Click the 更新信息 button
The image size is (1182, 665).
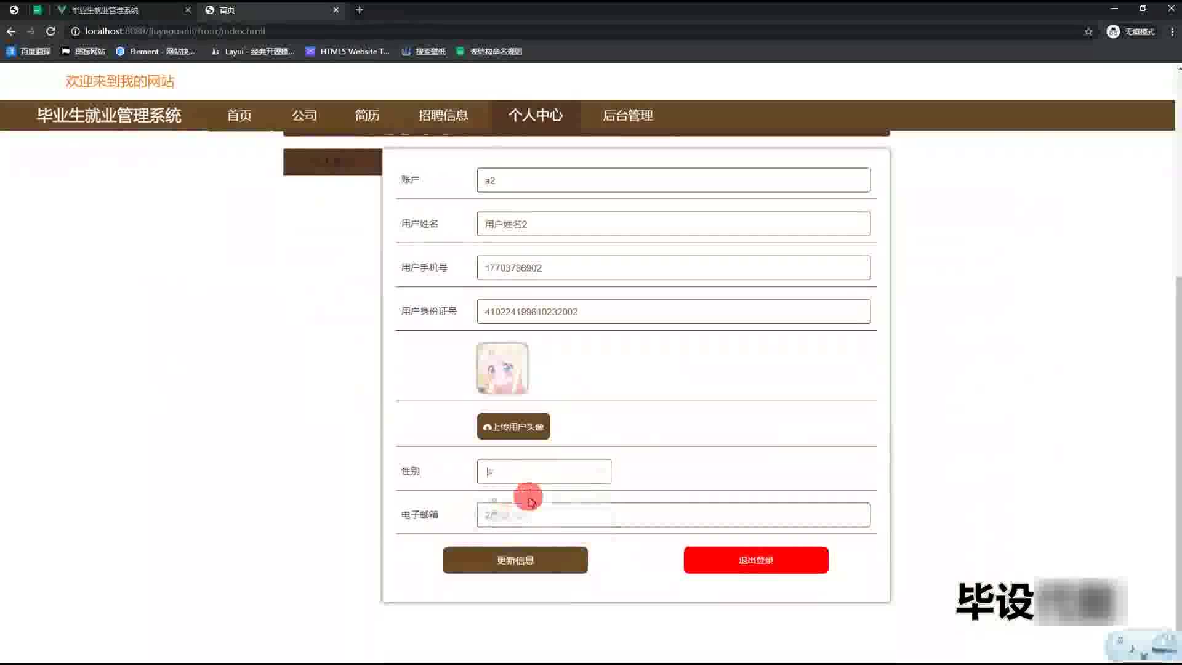coord(515,560)
